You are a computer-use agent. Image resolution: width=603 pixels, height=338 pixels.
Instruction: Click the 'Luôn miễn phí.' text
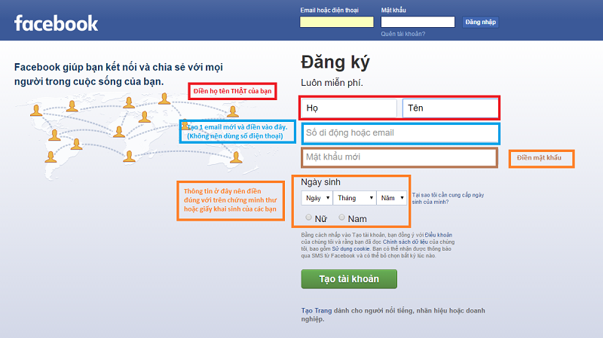click(x=332, y=83)
